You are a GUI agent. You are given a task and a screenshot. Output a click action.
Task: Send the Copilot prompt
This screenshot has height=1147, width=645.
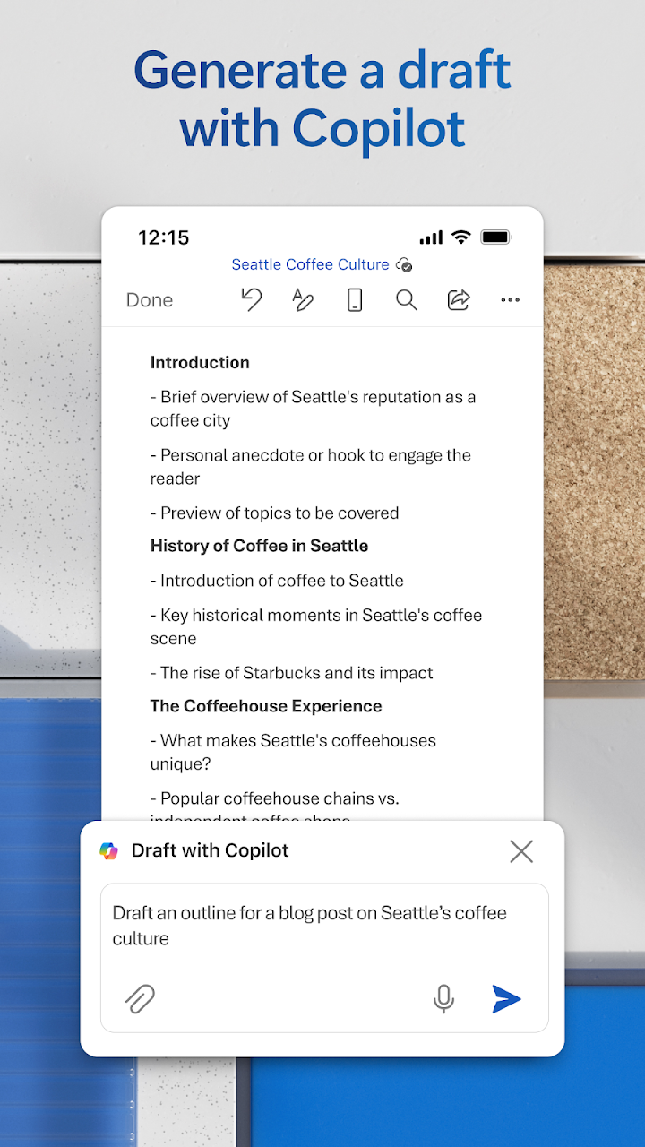pyautogui.click(x=506, y=998)
